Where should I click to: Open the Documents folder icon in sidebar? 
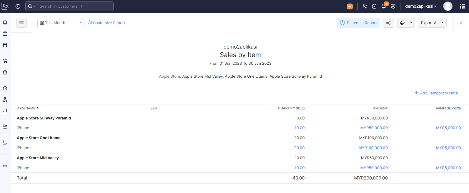(x=5, y=127)
